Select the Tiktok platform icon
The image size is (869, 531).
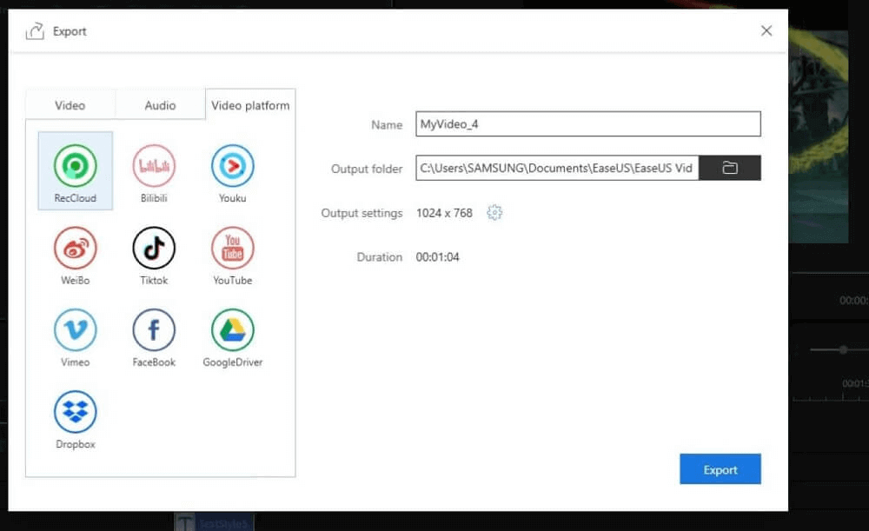(154, 249)
